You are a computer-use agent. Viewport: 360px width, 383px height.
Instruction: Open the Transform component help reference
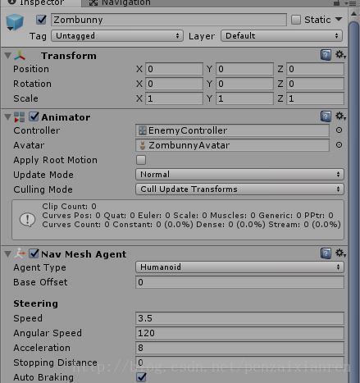[x=326, y=55]
